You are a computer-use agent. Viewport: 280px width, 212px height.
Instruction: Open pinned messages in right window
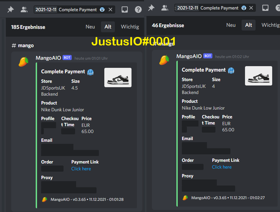(x=151, y=8)
